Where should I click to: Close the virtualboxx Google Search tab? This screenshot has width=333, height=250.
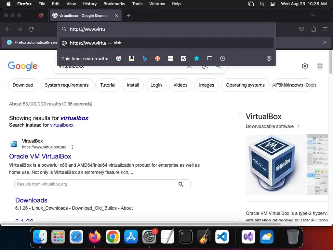pos(116,15)
